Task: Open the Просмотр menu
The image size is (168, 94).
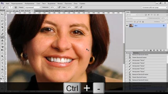Action: (68, 3)
